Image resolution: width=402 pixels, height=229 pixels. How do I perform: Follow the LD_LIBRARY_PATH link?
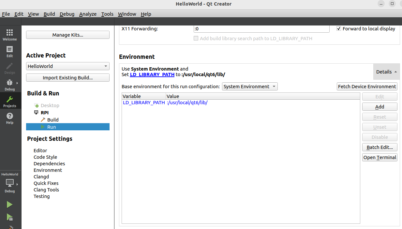(x=152, y=74)
